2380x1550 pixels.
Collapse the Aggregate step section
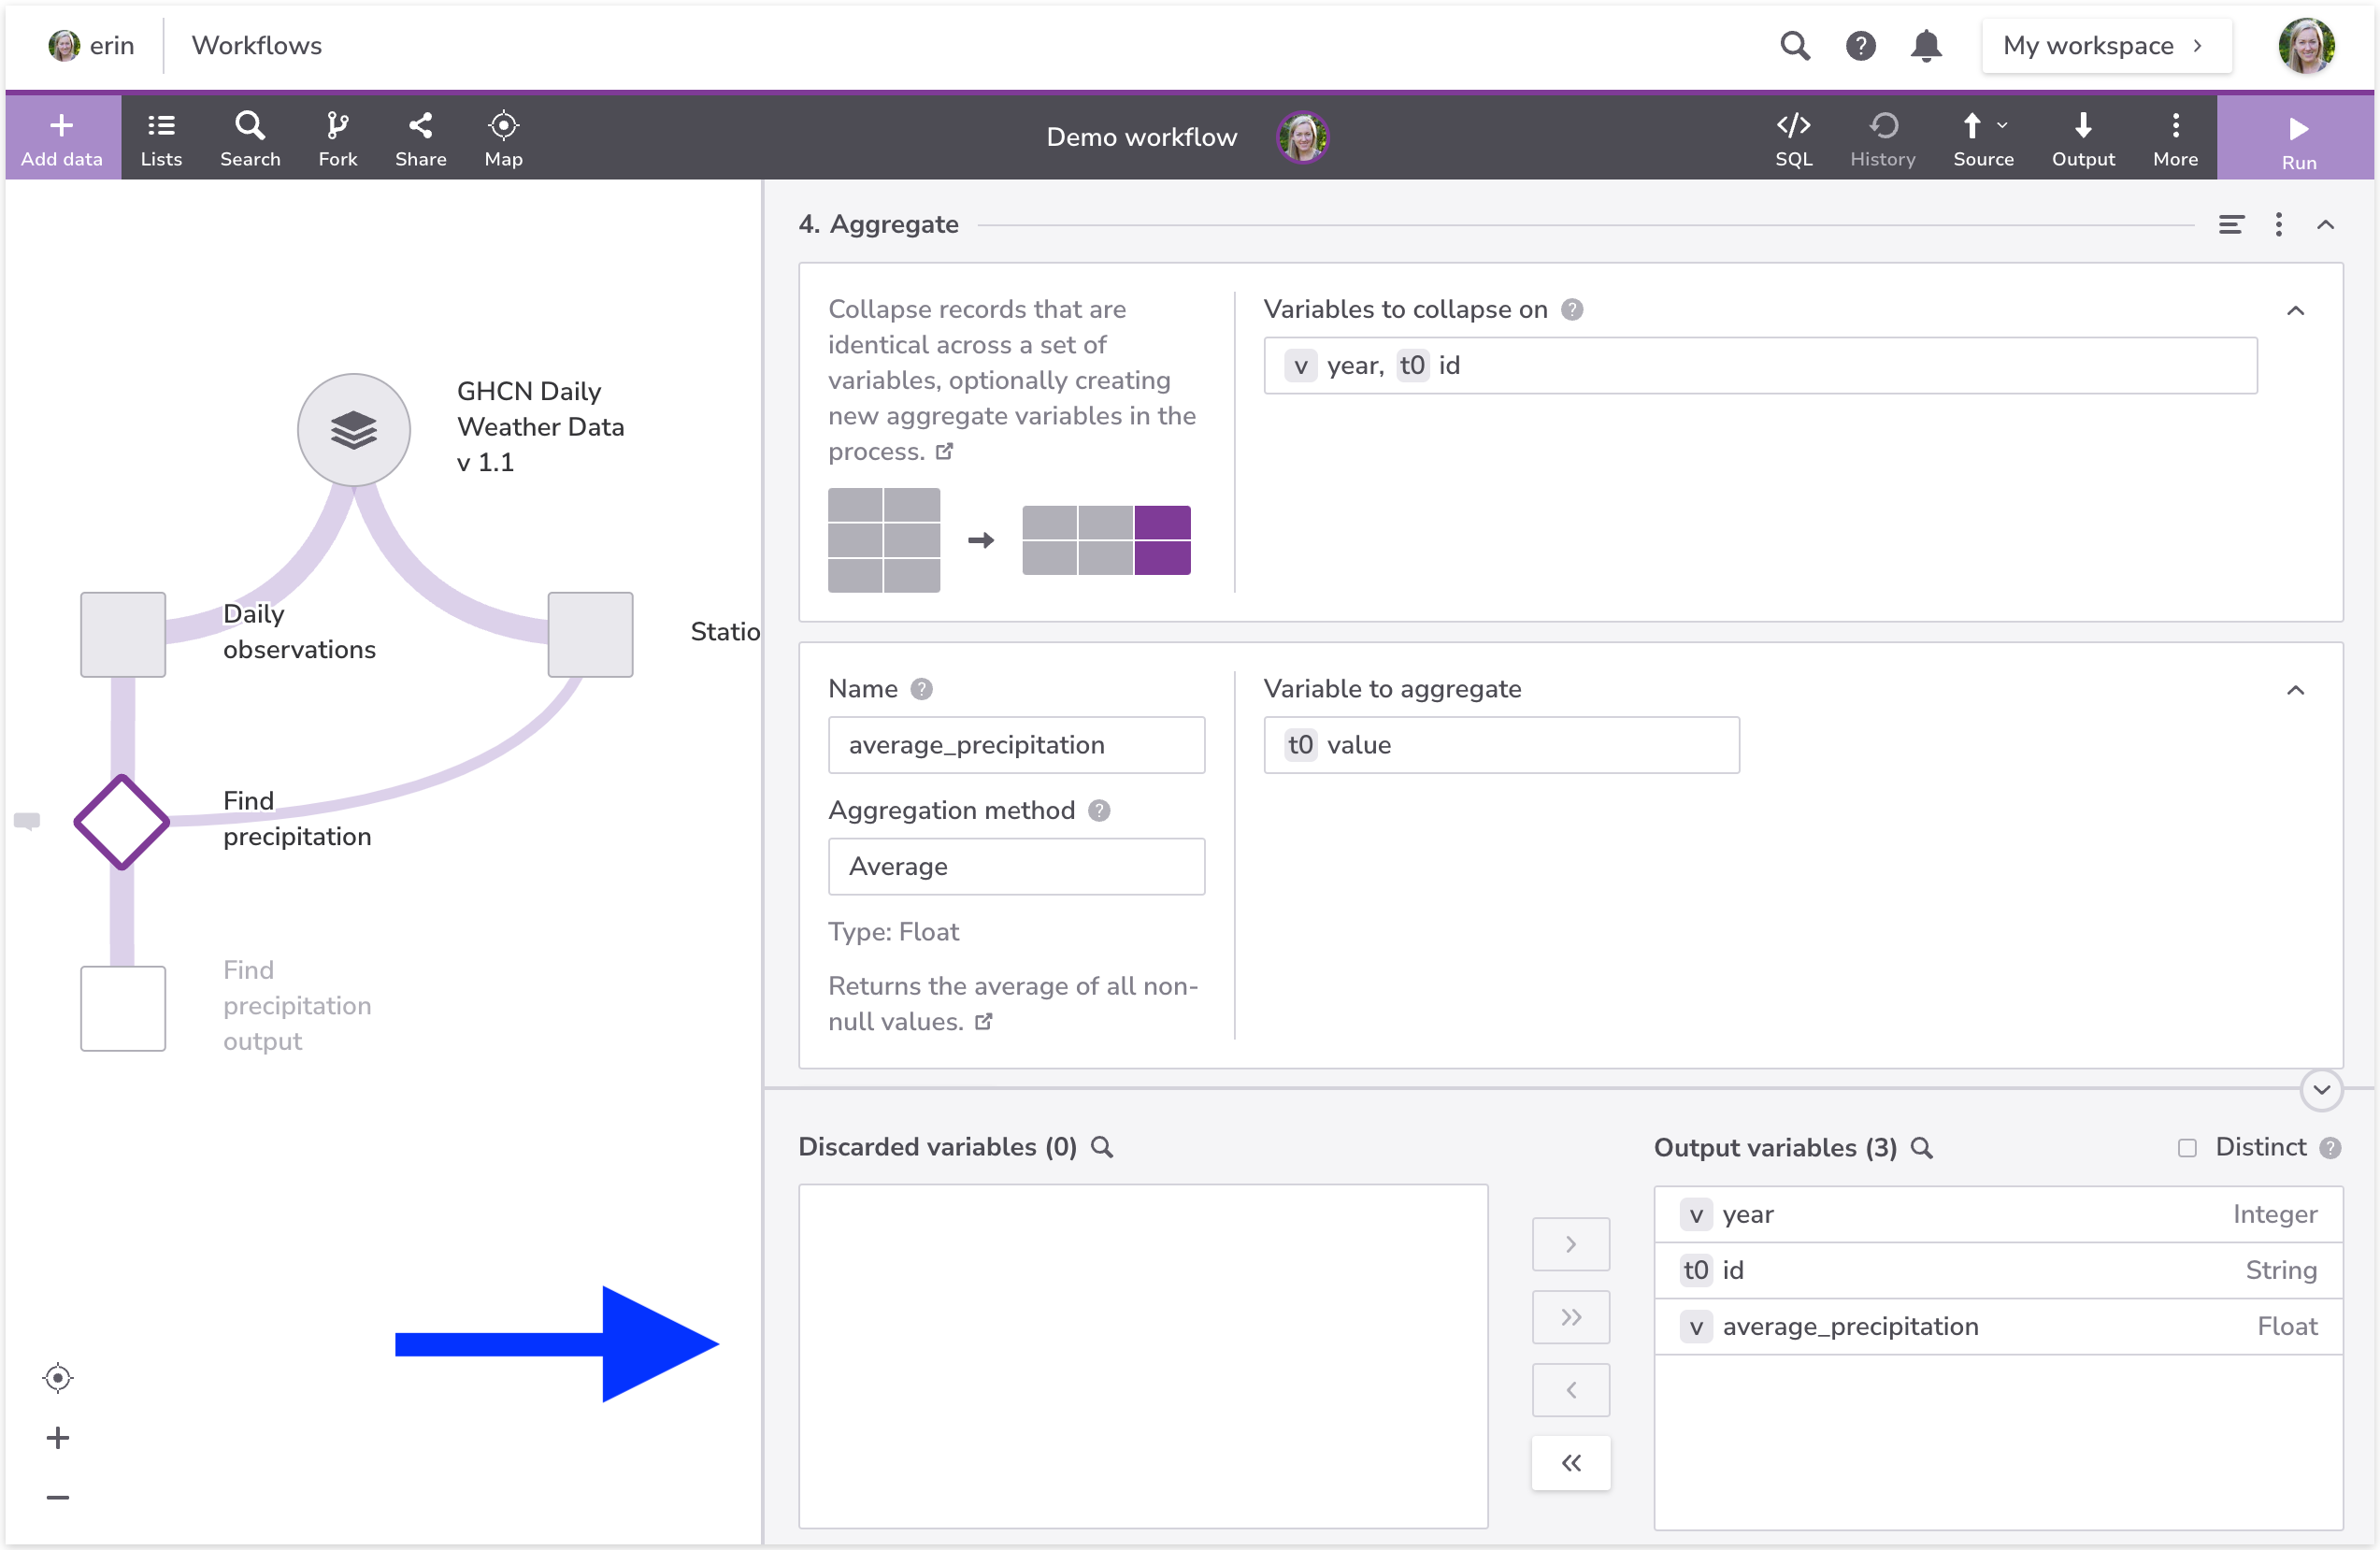tap(2326, 225)
